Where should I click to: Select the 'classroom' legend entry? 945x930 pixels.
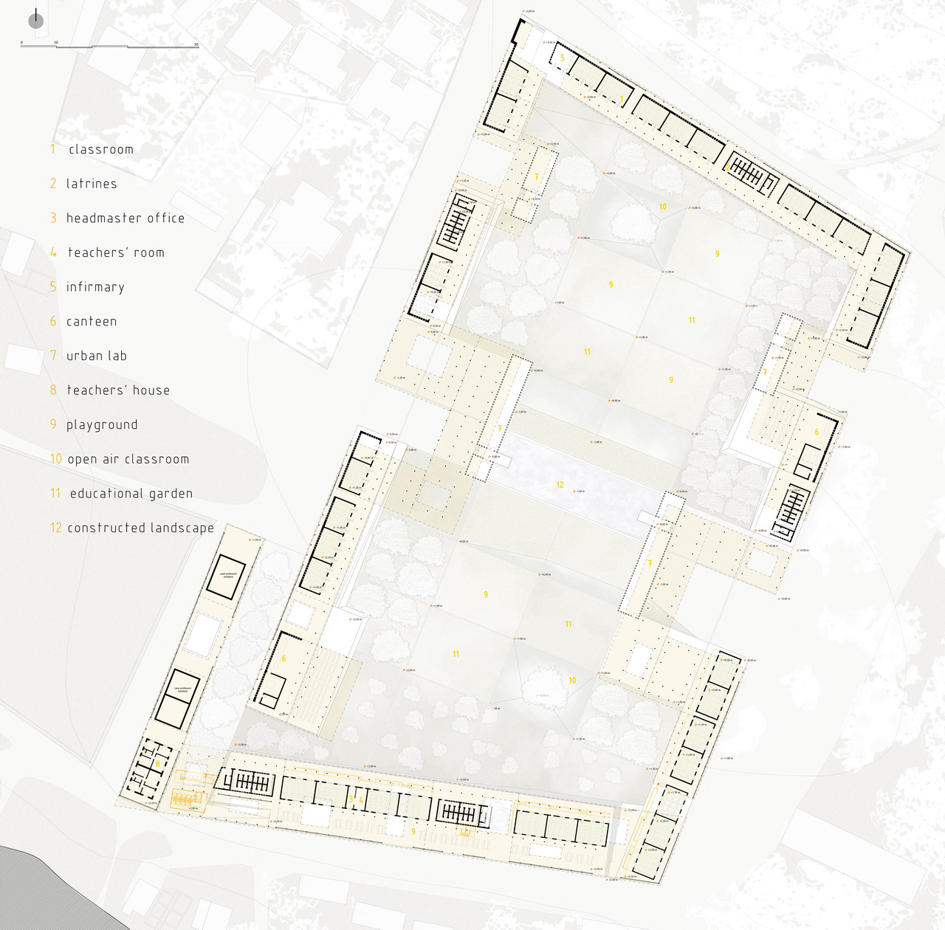100,149
